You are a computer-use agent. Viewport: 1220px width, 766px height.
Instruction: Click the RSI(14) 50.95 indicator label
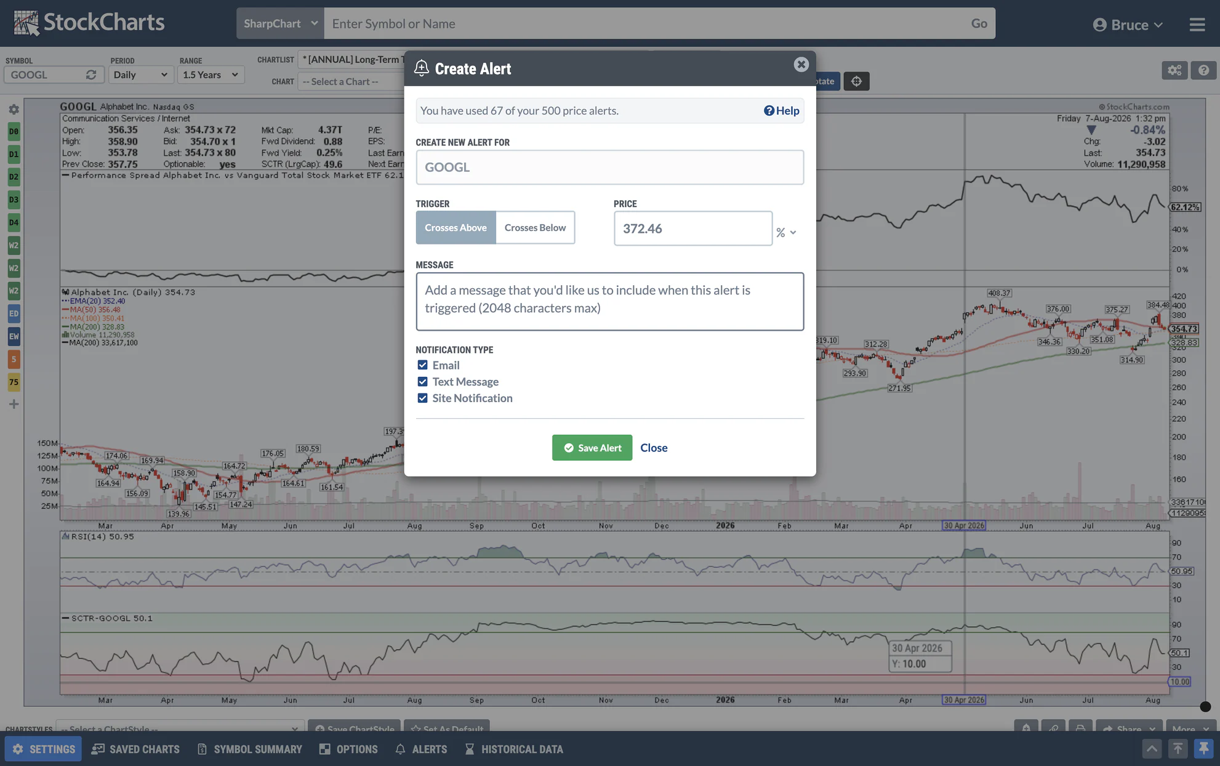(97, 536)
